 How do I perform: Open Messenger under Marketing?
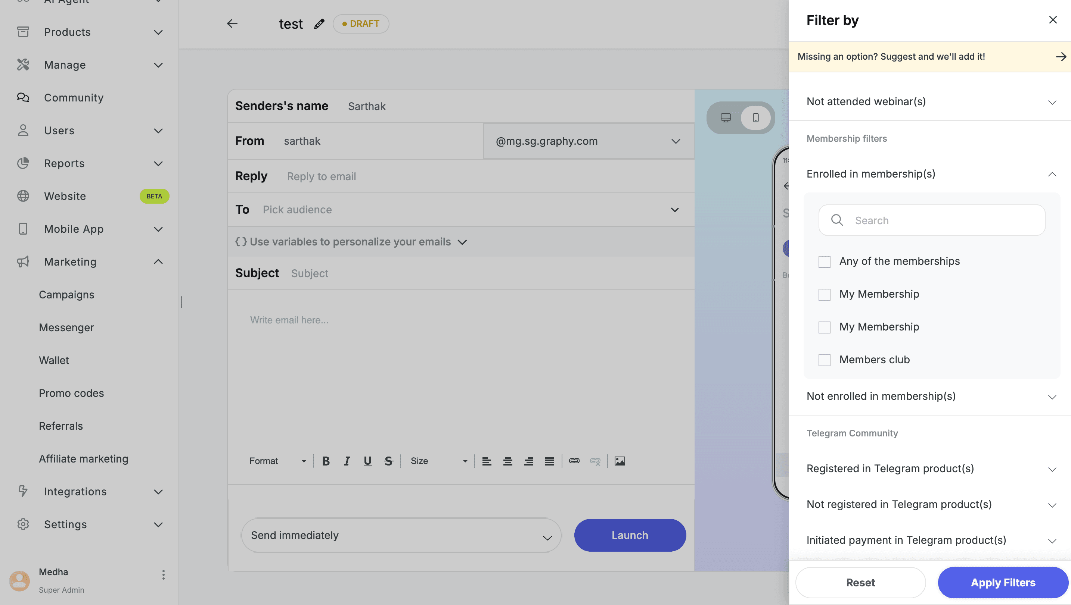66,327
